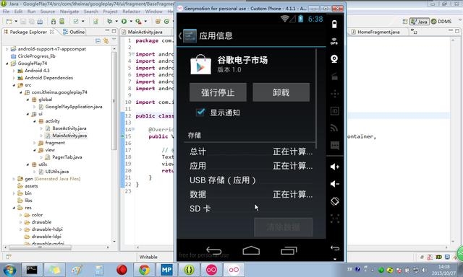Open Chrome from the taskbar

pyautogui.click(x=144, y=270)
